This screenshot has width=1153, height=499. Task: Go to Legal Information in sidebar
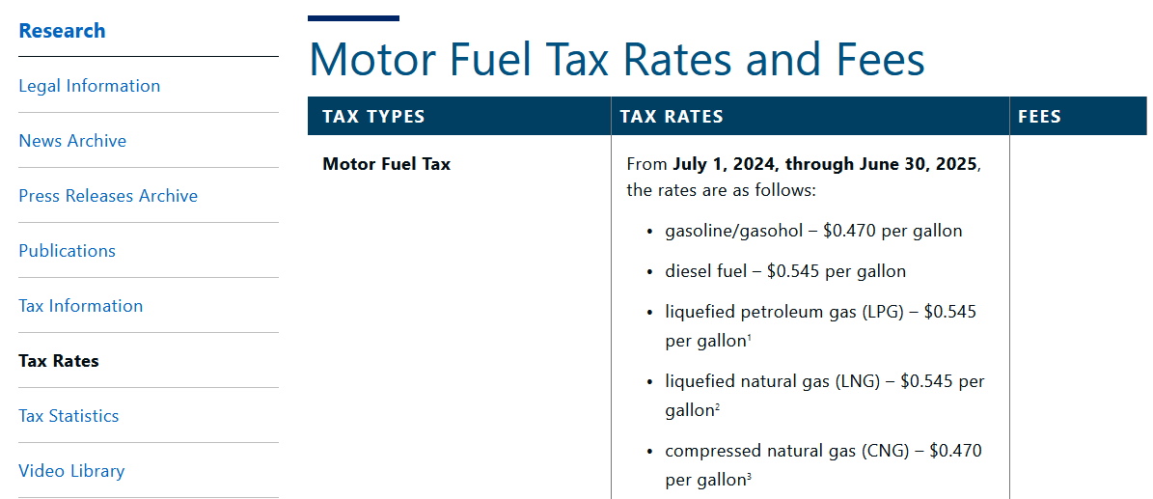point(89,86)
